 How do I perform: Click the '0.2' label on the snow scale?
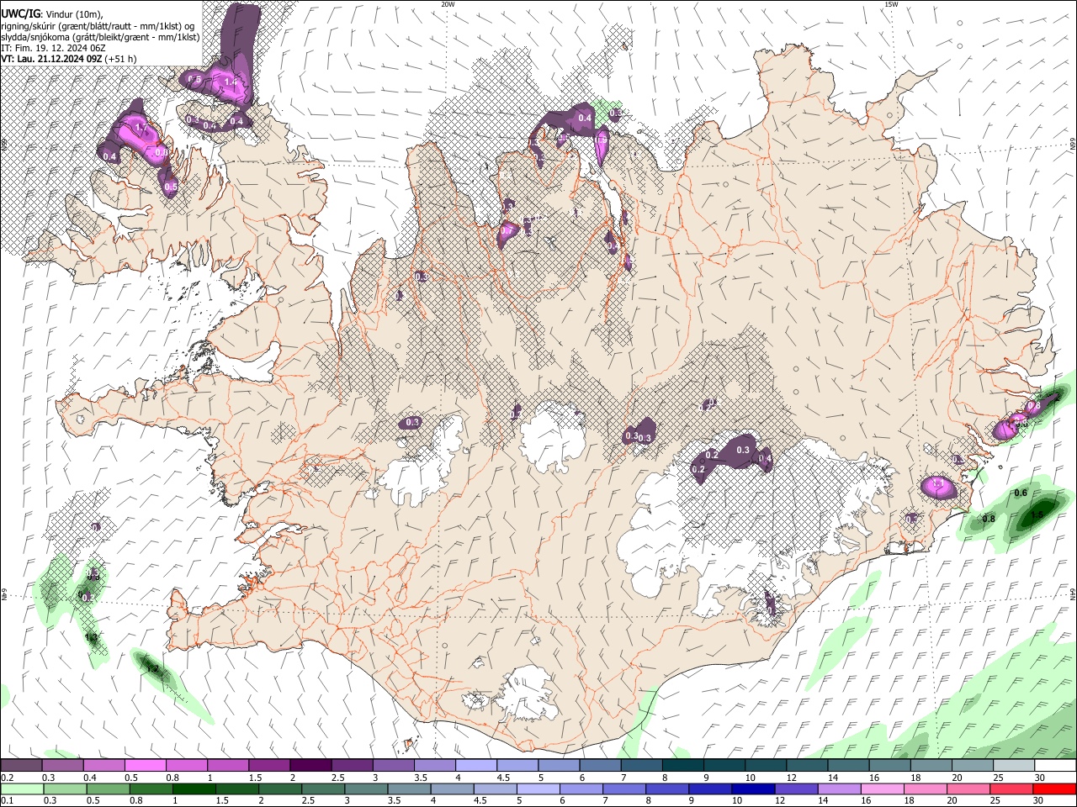[6, 778]
